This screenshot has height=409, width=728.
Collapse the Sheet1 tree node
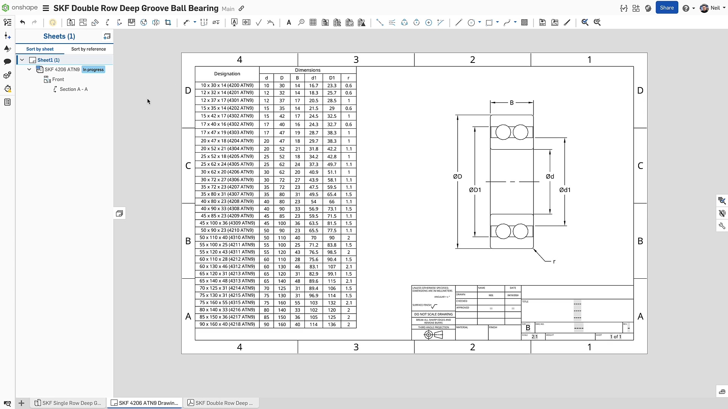(22, 60)
